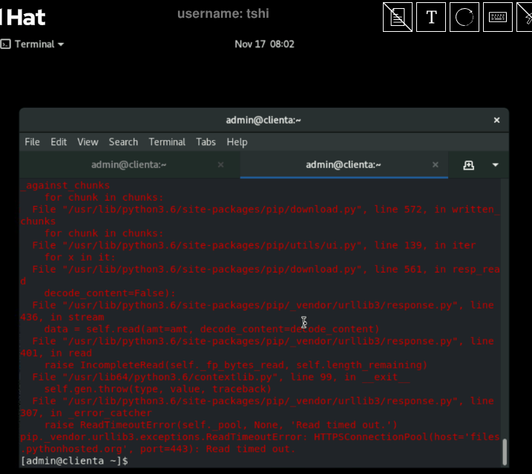The height and width of the screenshot is (474, 532).
Task: Click the terminal scrollbar thumb
Action: [x=505, y=452]
